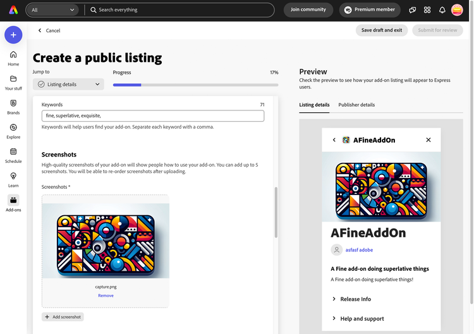Open chat feedback icon in header

(412, 10)
